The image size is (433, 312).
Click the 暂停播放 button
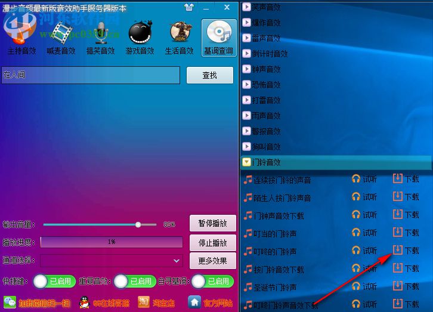point(213,223)
